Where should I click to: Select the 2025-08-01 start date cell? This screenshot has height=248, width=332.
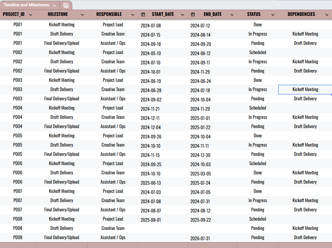pos(151,220)
